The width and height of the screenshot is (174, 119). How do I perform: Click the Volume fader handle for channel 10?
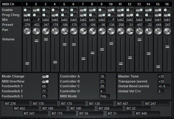coord(111,43)
